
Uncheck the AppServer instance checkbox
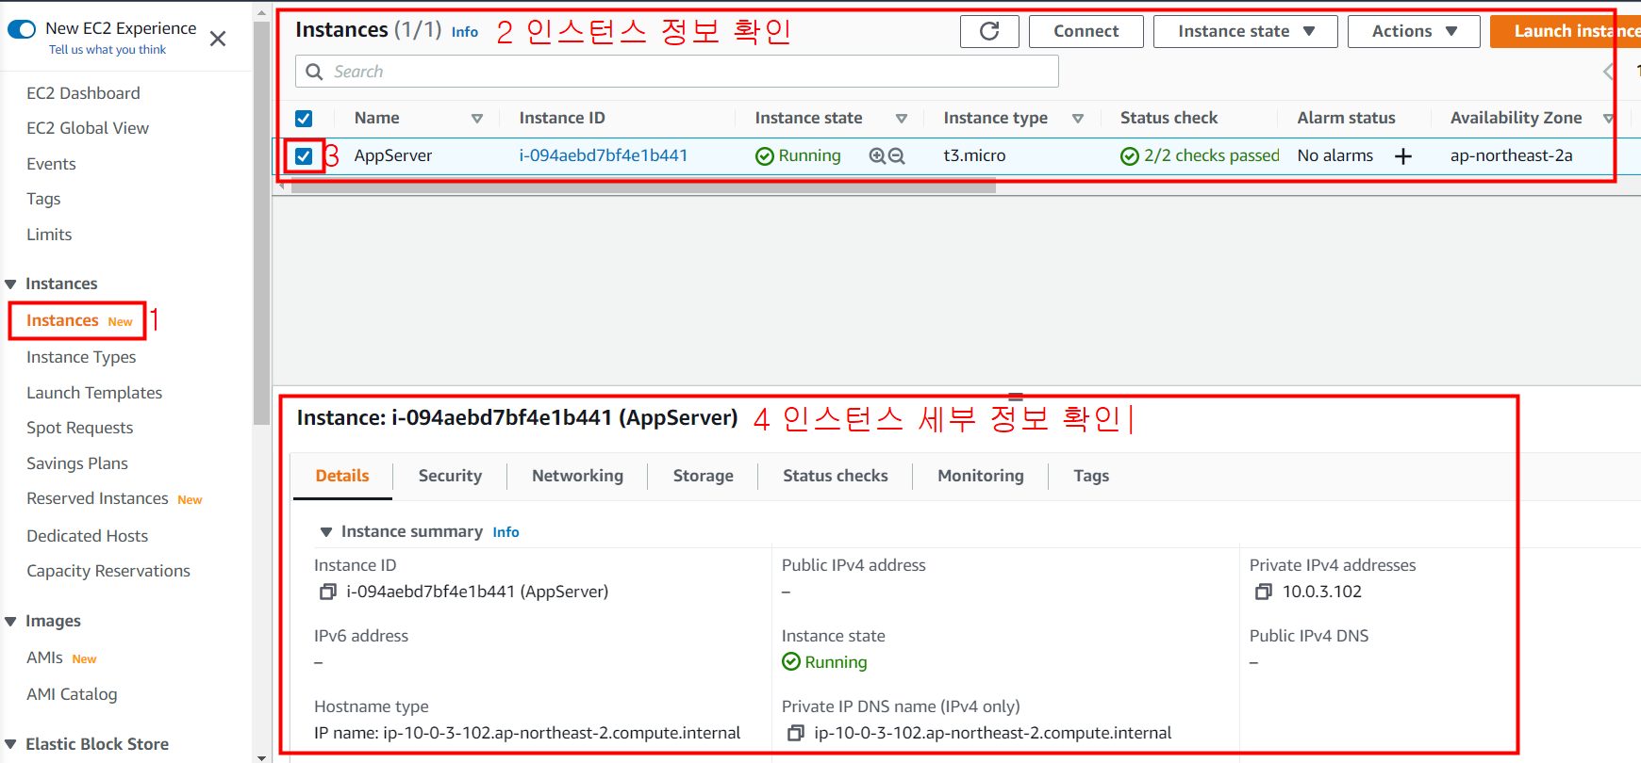pos(304,156)
